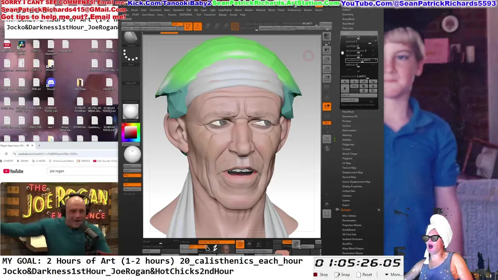This screenshot has height=280, width=498.
Task: Click the Stop button of the timer
Action: [321, 275]
